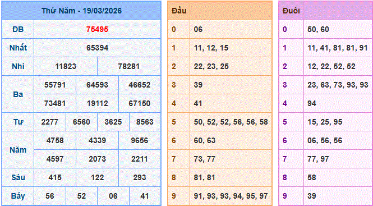
Task: Click Đuôi row 2 values 12, 22, 52, 52
Action: (x=331, y=66)
